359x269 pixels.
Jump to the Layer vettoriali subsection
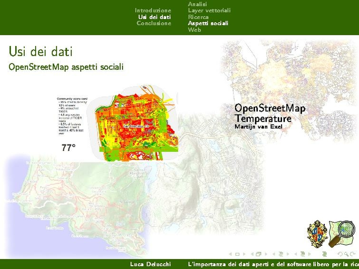pos(209,10)
